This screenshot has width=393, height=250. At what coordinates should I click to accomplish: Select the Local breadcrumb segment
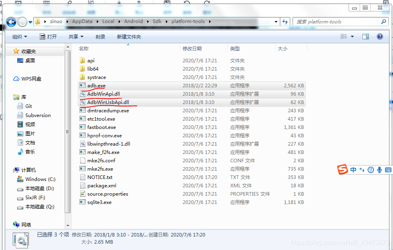108,21
